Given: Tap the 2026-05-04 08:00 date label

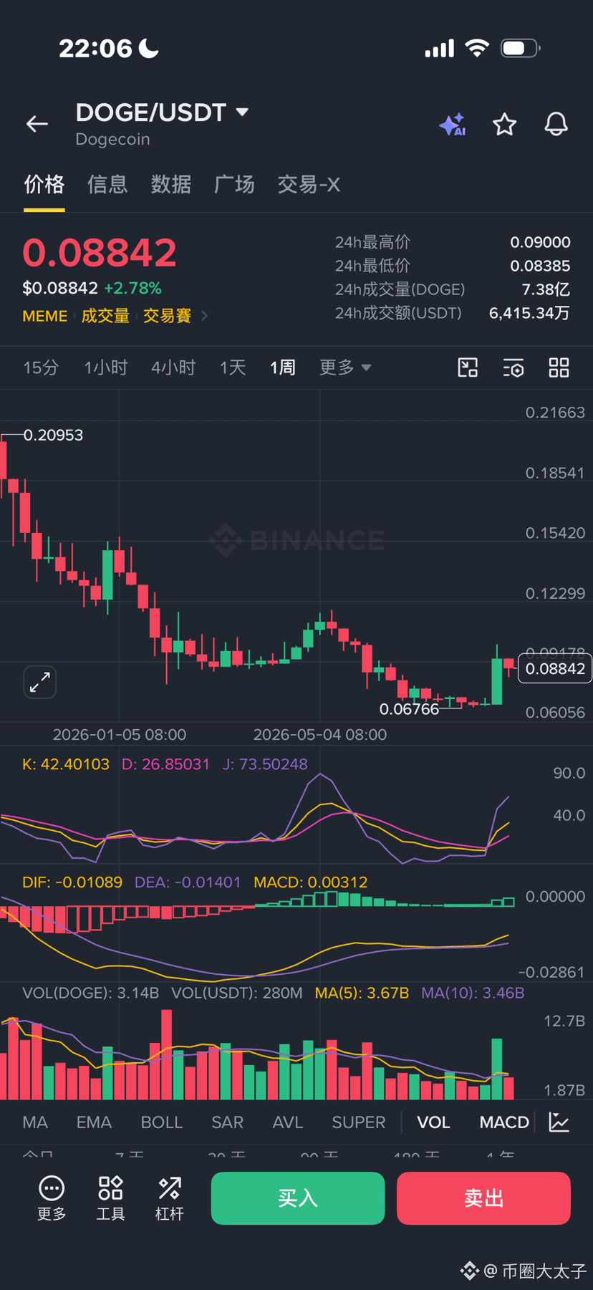Looking at the screenshot, I should [x=320, y=735].
